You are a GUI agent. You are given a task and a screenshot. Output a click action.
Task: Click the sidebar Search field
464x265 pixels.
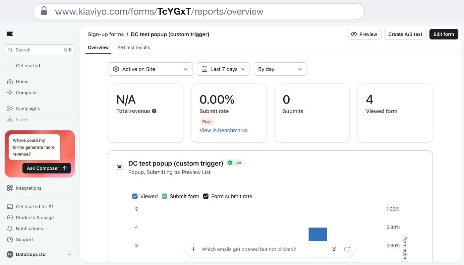coord(40,50)
